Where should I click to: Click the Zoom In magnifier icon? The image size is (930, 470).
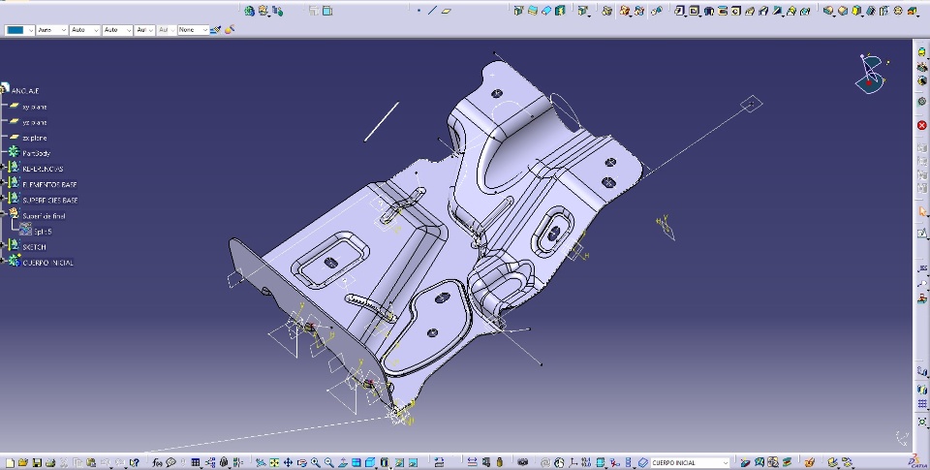(x=315, y=462)
